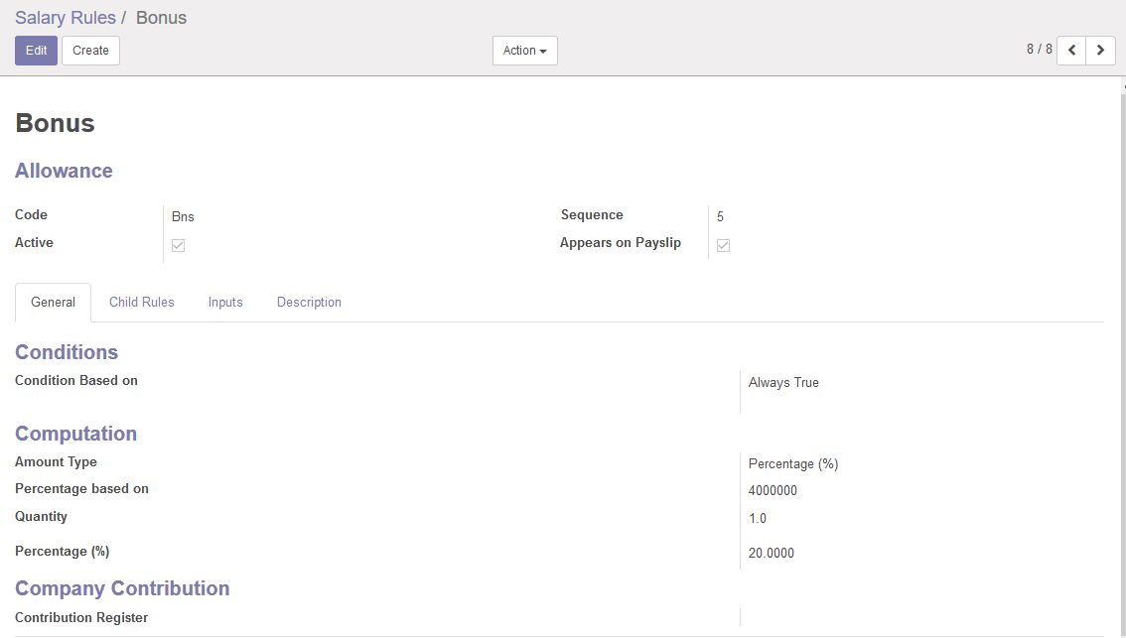Image resolution: width=1126 pixels, height=638 pixels.
Task: Open the Action dropdown menu
Action: coord(524,51)
